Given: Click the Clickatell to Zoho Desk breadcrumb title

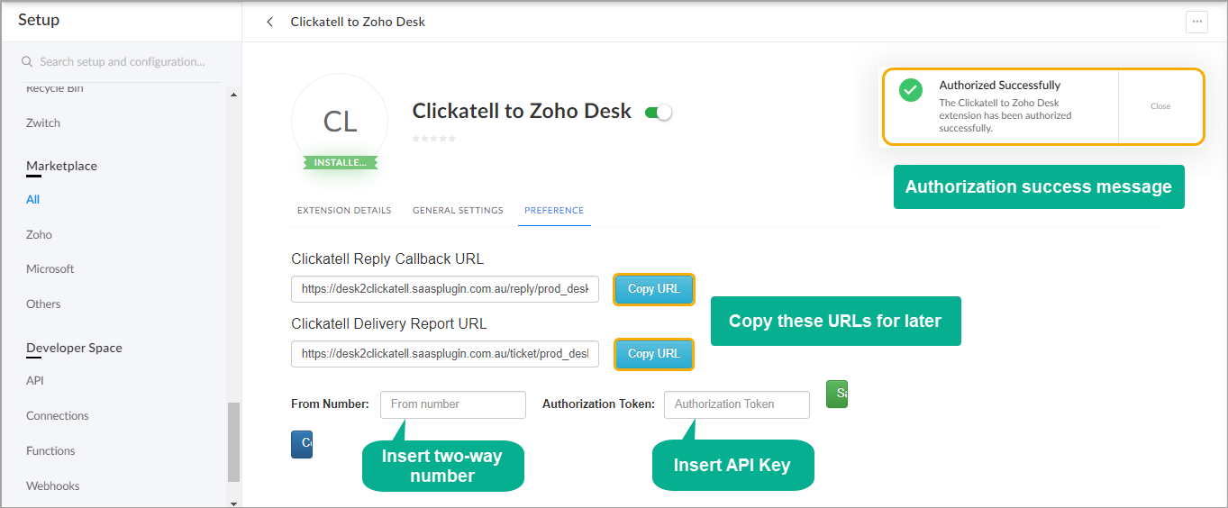Looking at the screenshot, I should [x=358, y=22].
